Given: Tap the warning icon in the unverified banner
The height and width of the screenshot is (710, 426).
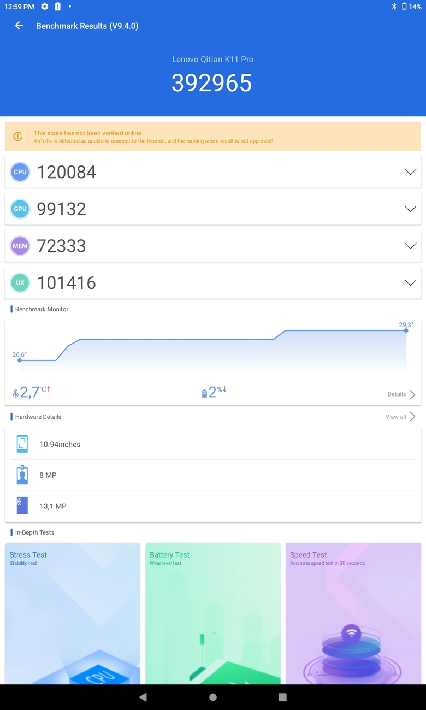Looking at the screenshot, I should (18, 137).
